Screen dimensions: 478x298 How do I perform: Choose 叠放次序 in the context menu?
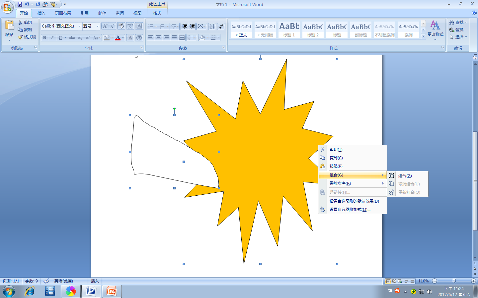click(353, 183)
